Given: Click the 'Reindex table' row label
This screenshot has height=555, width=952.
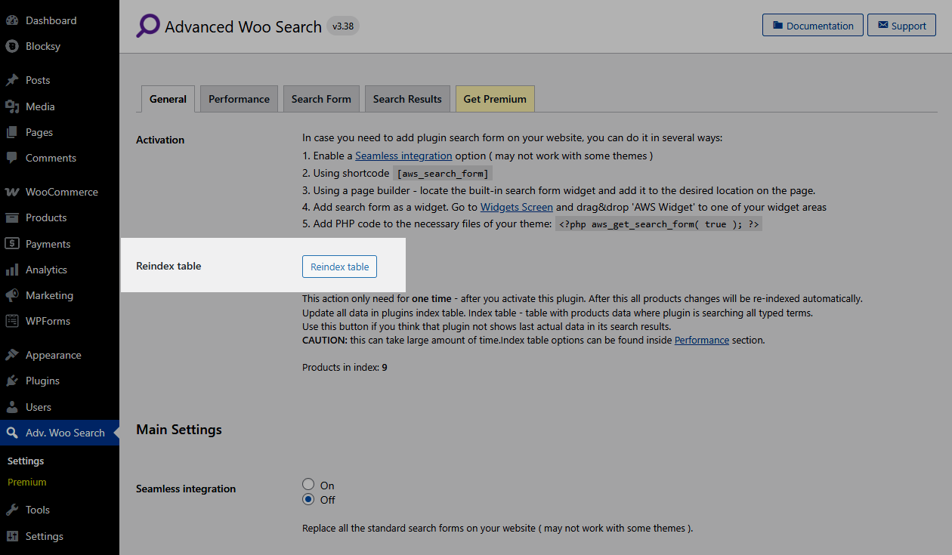Looking at the screenshot, I should (168, 266).
